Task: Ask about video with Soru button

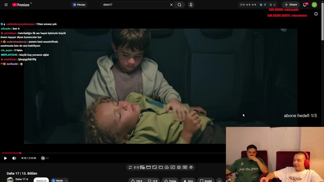Action: pyautogui.click(x=188, y=181)
